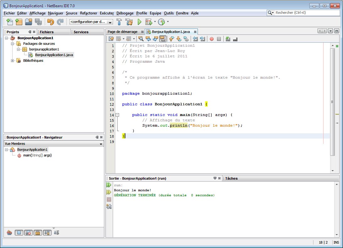Click the Profile Project clock icon

coord(161,22)
